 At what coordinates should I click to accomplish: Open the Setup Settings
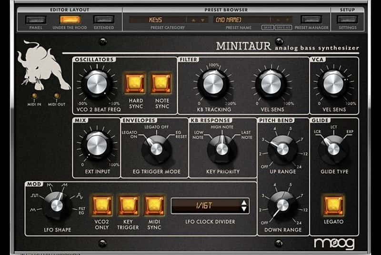[x=348, y=20]
